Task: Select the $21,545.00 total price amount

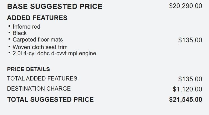Action: click(185, 100)
